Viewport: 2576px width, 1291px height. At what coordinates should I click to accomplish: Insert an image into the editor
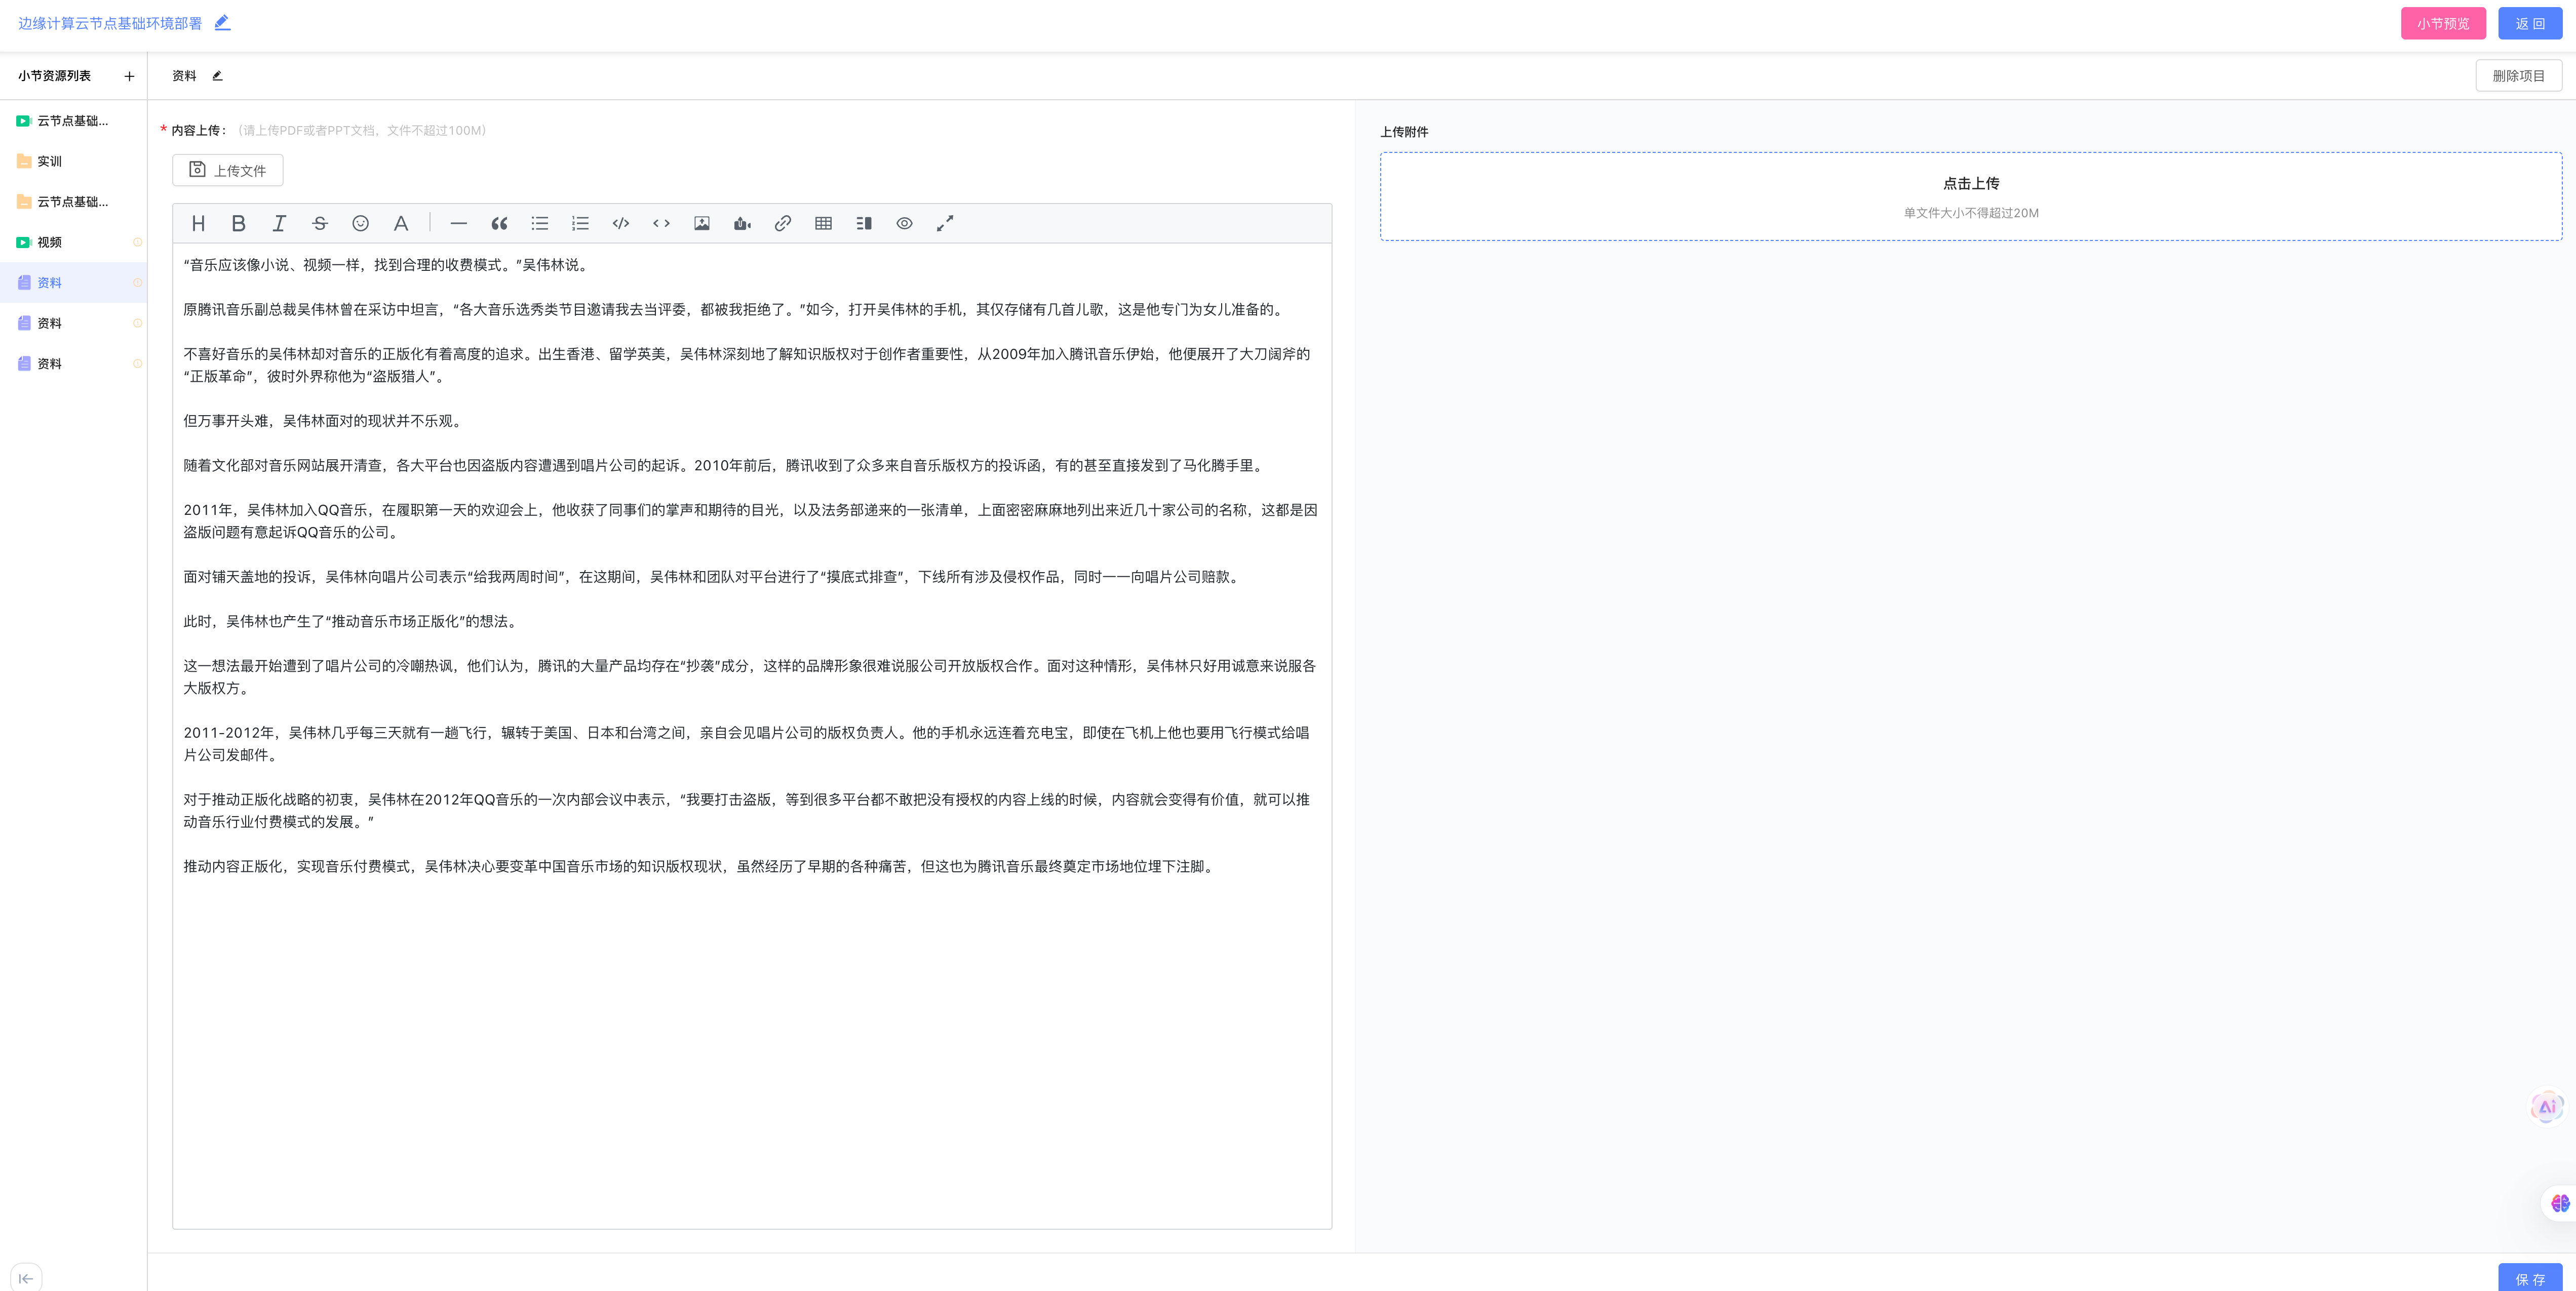(702, 223)
